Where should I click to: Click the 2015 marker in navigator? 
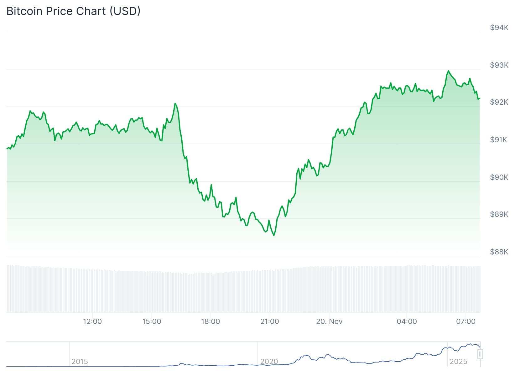click(x=80, y=362)
